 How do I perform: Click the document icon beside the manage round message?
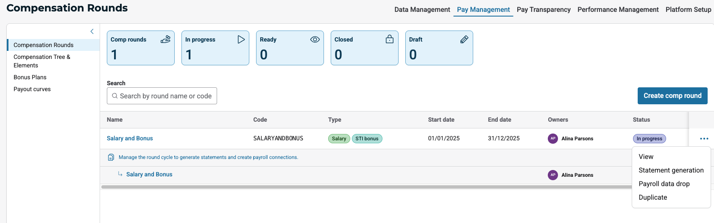click(x=111, y=157)
